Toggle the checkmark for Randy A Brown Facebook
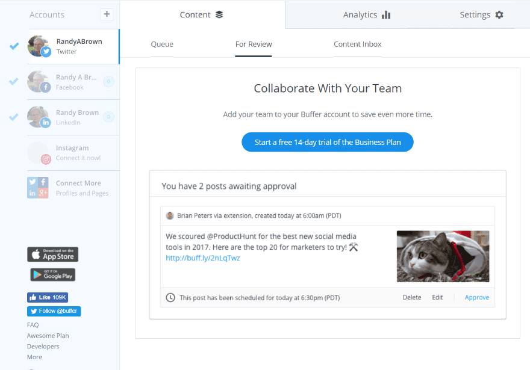 [x=14, y=82]
